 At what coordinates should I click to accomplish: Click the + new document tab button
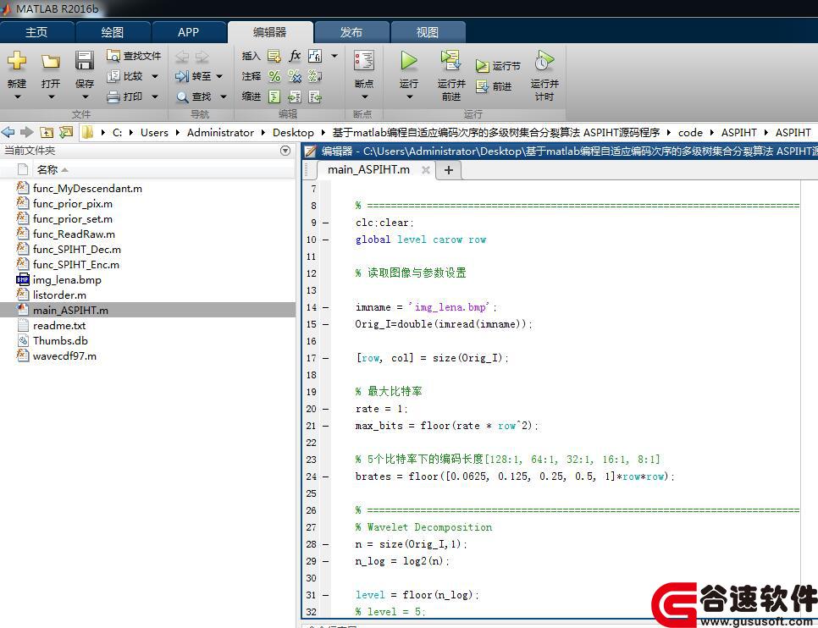(x=449, y=169)
